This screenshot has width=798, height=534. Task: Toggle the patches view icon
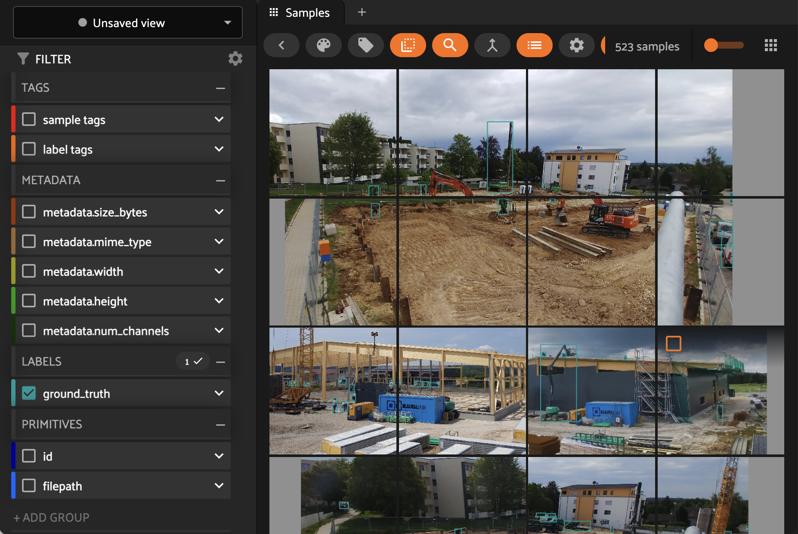(x=408, y=45)
